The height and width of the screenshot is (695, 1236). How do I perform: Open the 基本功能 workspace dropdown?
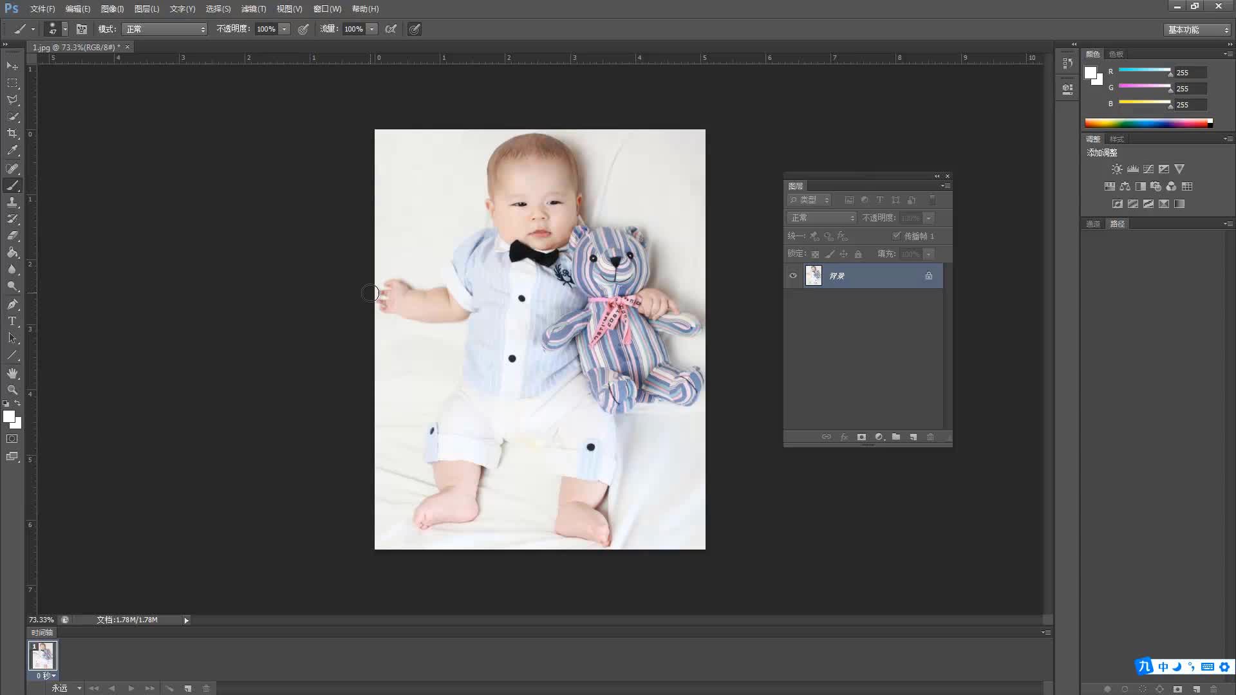[1197, 30]
